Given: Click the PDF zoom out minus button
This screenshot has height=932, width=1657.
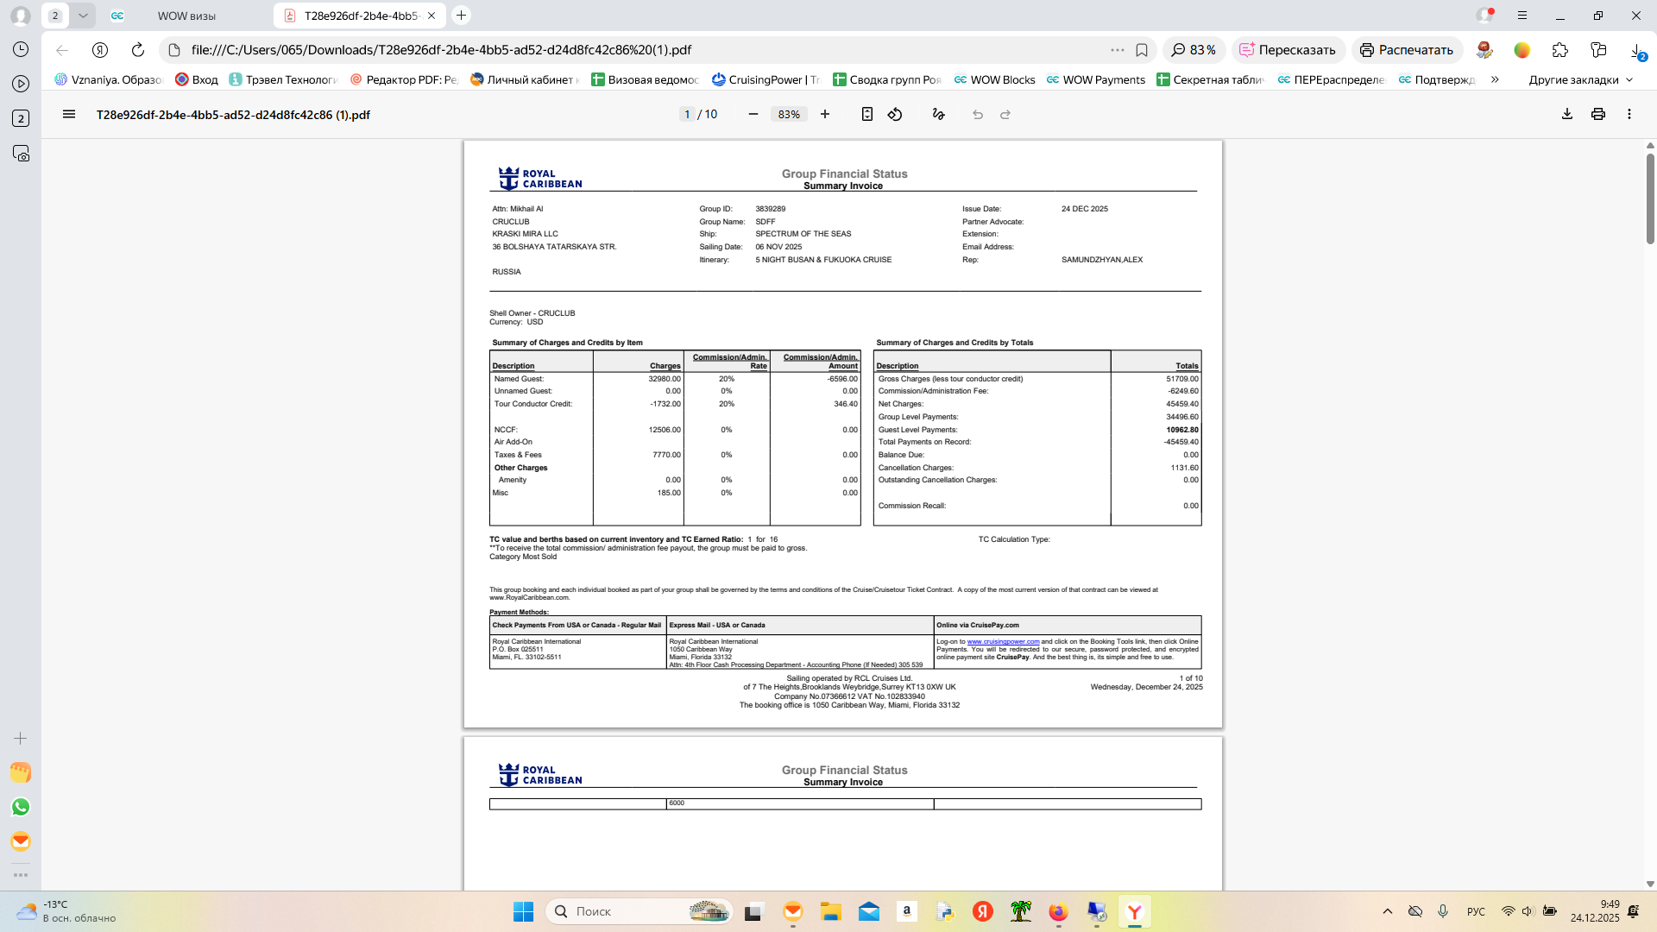Looking at the screenshot, I should (x=753, y=114).
